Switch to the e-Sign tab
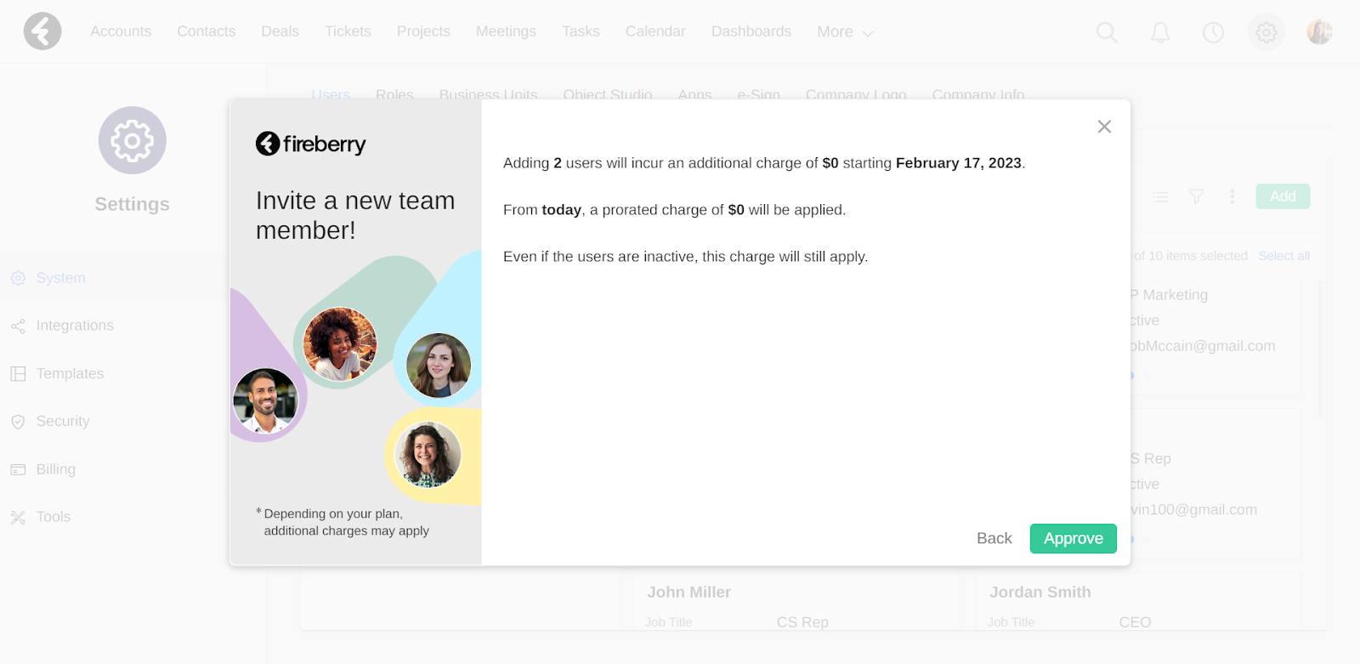This screenshot has height=664, width=1360. (x=759, y=94)
